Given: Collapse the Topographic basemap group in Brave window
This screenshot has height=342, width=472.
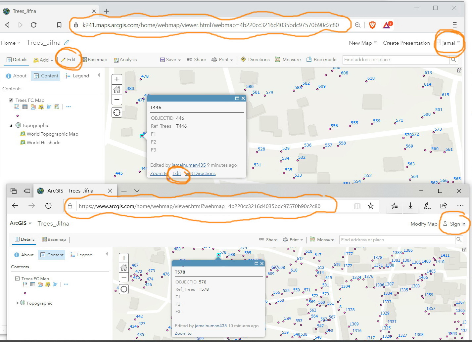Looking at the screenshot, I should [11, 125].
